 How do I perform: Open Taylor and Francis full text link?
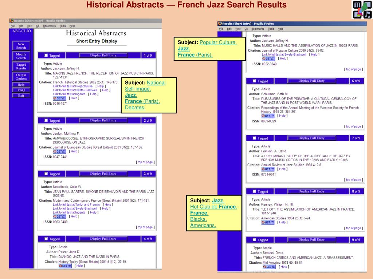(76, 205)
